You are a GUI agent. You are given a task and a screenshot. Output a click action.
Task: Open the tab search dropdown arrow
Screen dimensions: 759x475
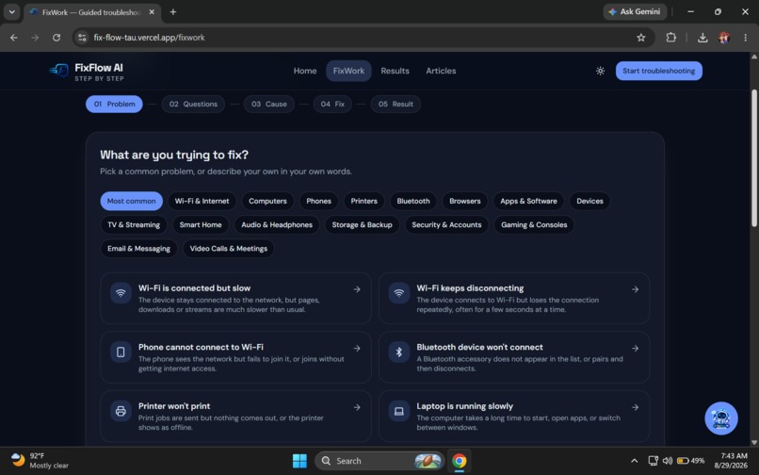(11, 12)
